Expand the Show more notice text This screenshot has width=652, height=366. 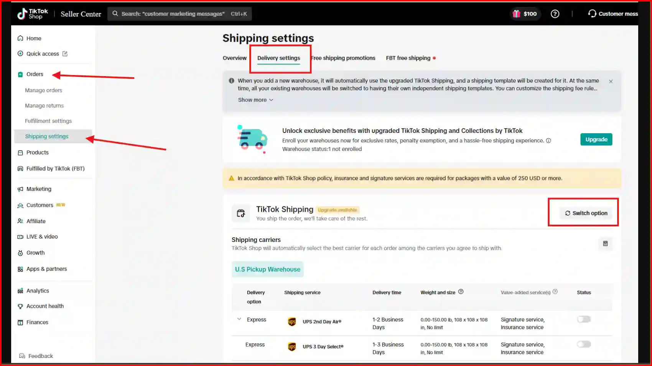[255, 100]
